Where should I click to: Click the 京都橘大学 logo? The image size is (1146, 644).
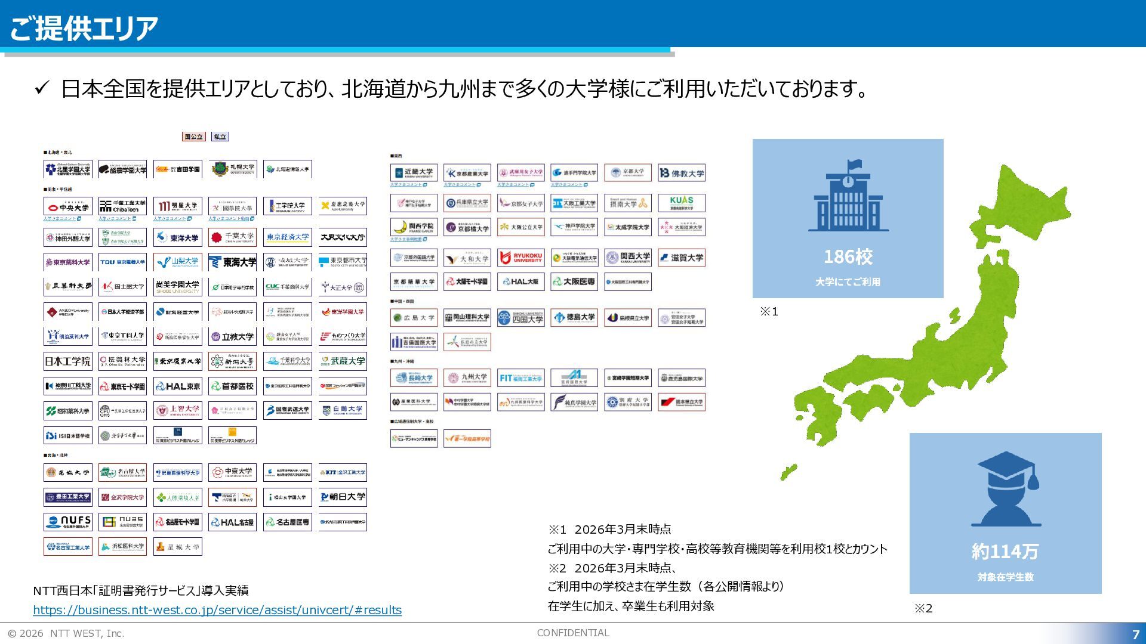click(467, 227)
